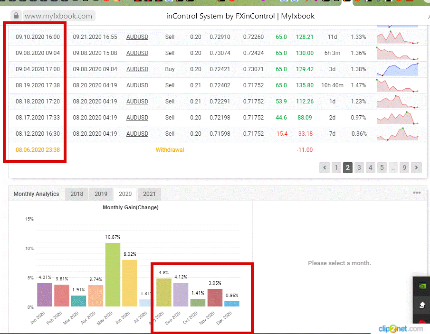Open the Monthly Analytics options ellipsis menu

click(417, 193)
